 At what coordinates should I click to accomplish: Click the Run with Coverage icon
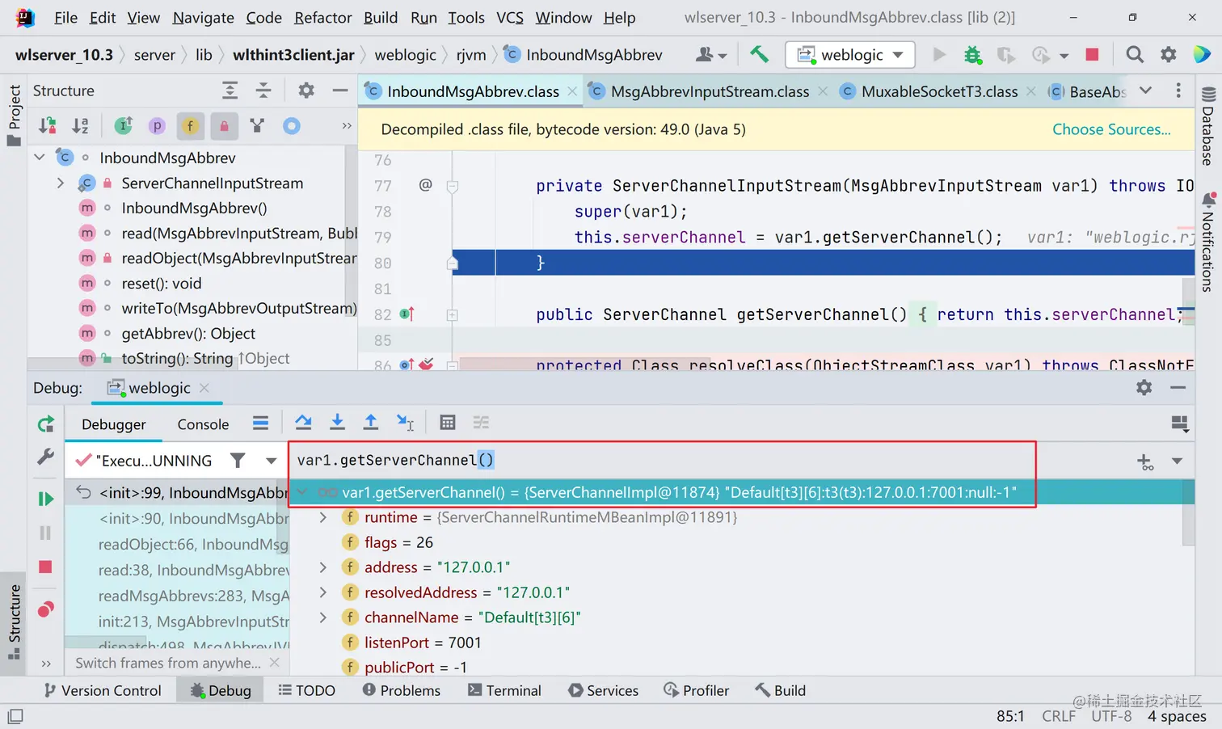(1005, 54)
